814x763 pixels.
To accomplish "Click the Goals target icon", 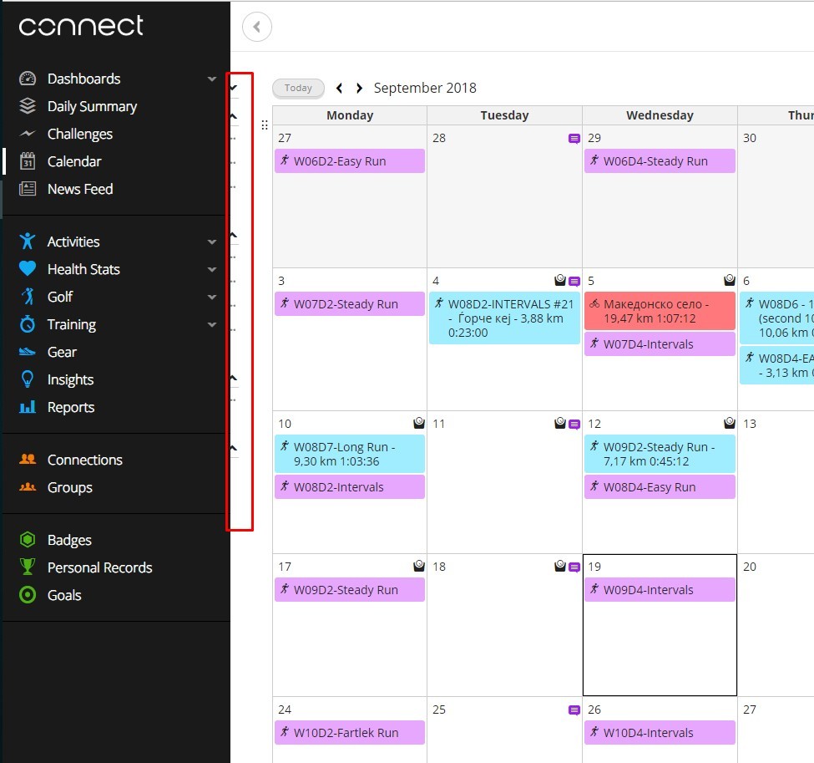I will point(28,595).
